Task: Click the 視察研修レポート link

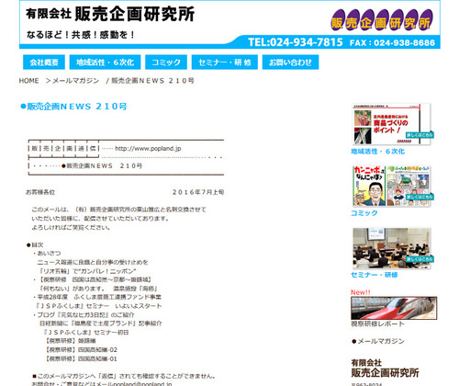Action: tap(377, 324)
